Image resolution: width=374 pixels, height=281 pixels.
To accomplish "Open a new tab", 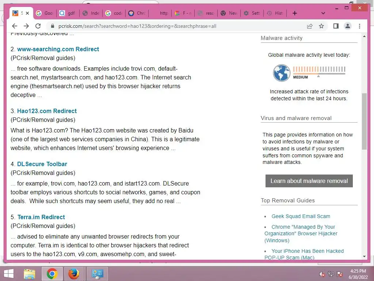I will (295, 13).
